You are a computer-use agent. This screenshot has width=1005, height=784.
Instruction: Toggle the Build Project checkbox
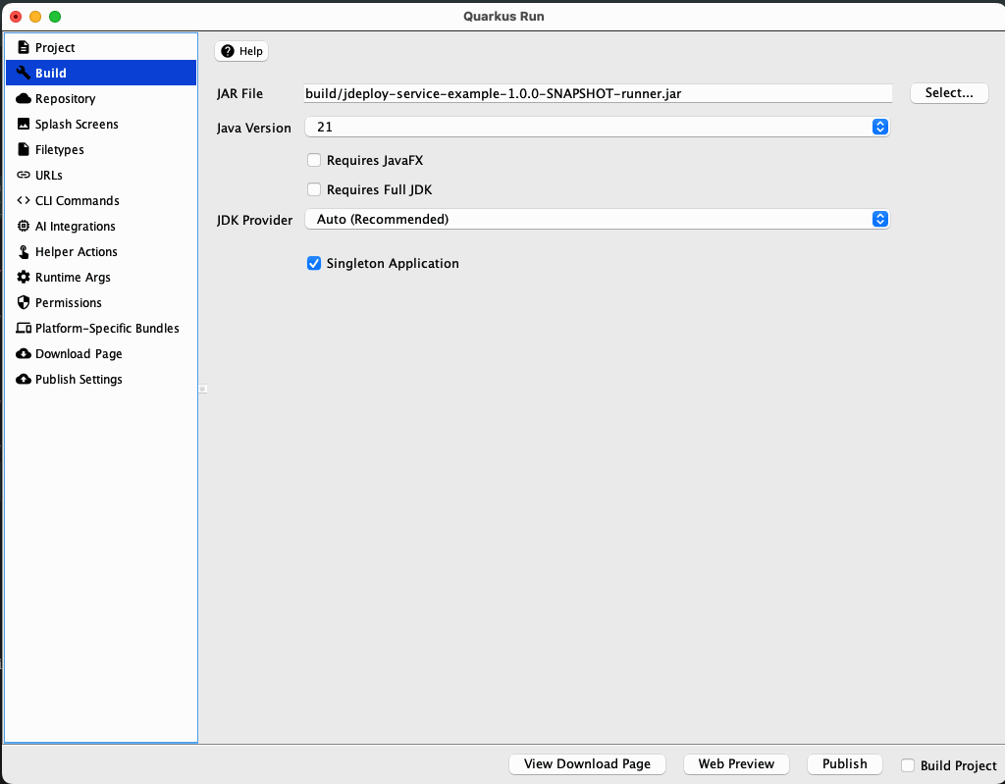click(908, 765)
